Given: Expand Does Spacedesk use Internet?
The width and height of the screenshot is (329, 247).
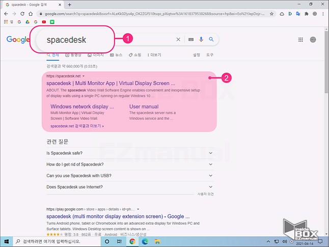Looking at the screenshot, I should click(x=130, y=187).
